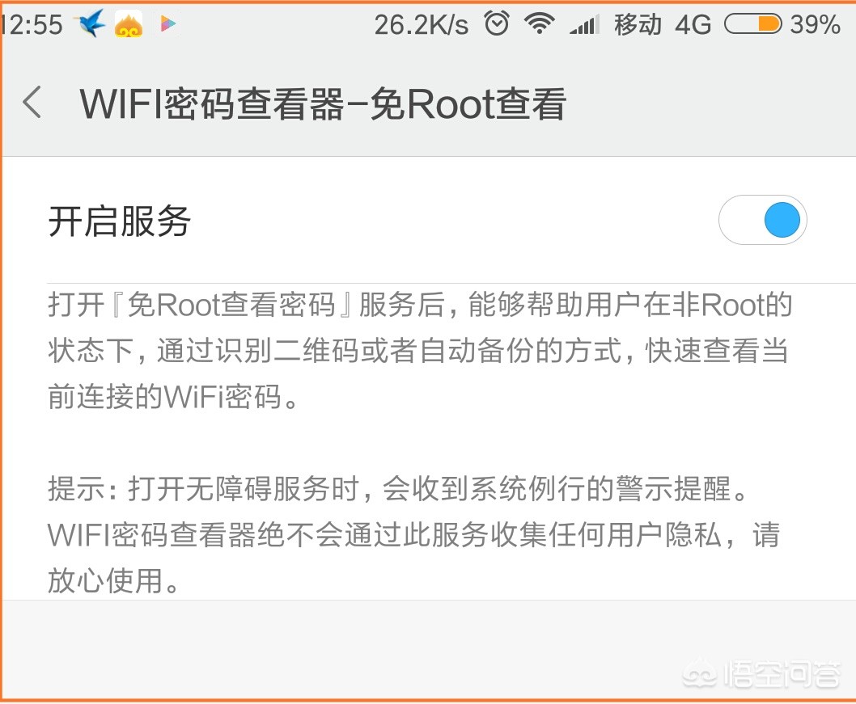The height and width of the screenshot is (704, 856).
Task: Tap the WIFI密码查看器-免Root查看 page title
Action: tap(323, 103)
